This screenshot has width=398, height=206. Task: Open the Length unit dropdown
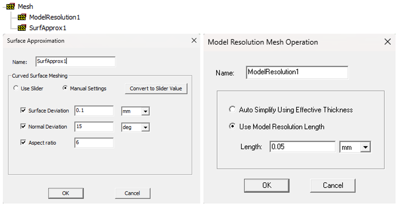point(366,147)
